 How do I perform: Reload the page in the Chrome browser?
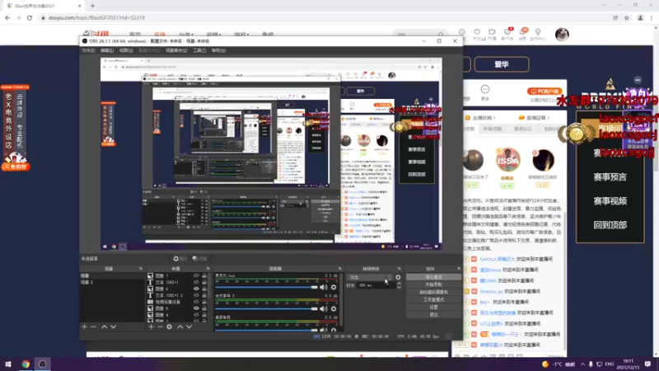30,17
